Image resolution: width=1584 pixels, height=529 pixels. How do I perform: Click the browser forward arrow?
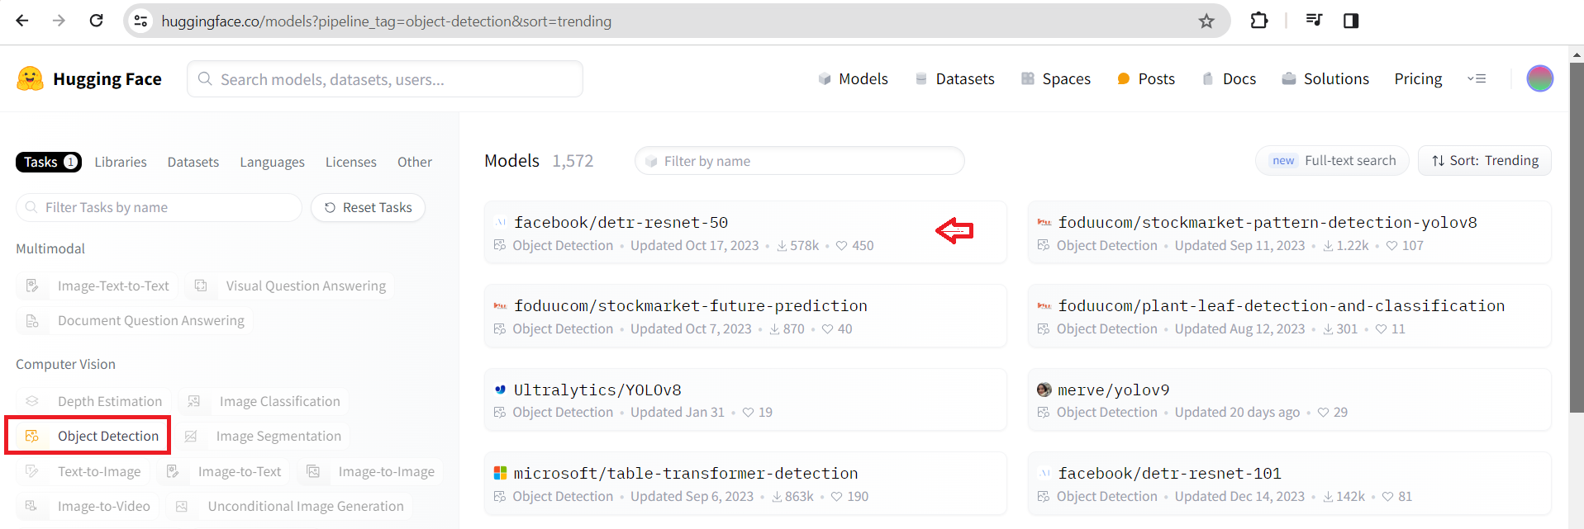[59, 21]
